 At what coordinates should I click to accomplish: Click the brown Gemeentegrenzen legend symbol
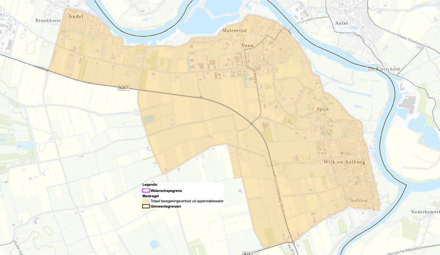tap(146, 206)
